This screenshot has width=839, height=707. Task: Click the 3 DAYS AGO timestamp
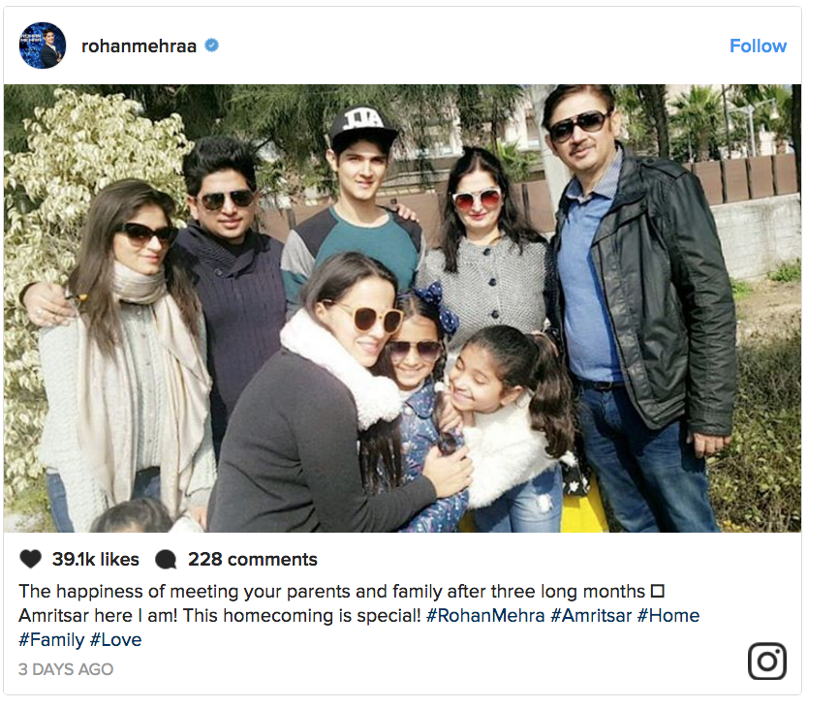pos(66,669)
